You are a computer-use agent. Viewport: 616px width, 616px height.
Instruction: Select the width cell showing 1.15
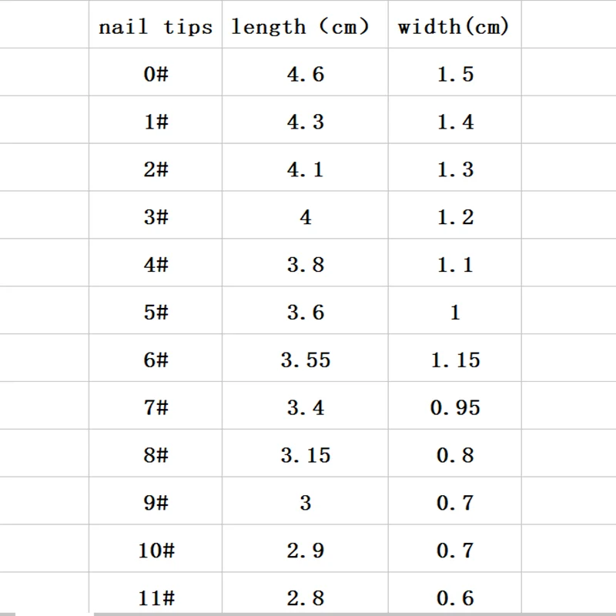click(455, 358)
